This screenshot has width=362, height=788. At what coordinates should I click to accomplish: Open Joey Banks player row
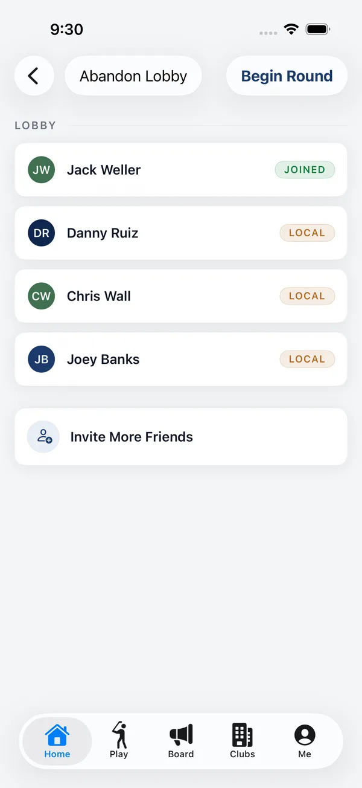pos(181,359)
